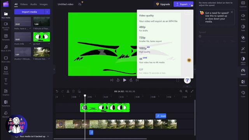Dismiss the need for speed tip
The height and width of the screenshot is (140, 249).
pyautogui.click(x=232, y=12)
